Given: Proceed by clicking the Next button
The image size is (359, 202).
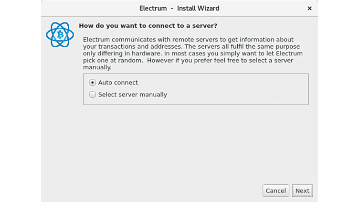Looking at the screenshot, I should coord(302,191).
